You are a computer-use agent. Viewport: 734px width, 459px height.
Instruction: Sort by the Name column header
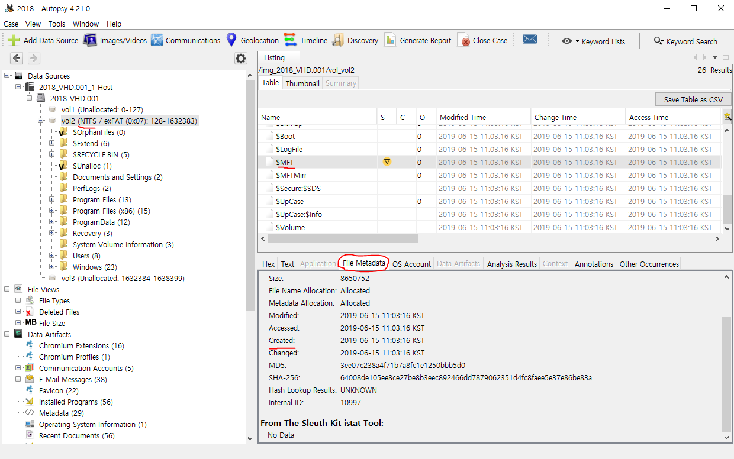click(317, 117)
